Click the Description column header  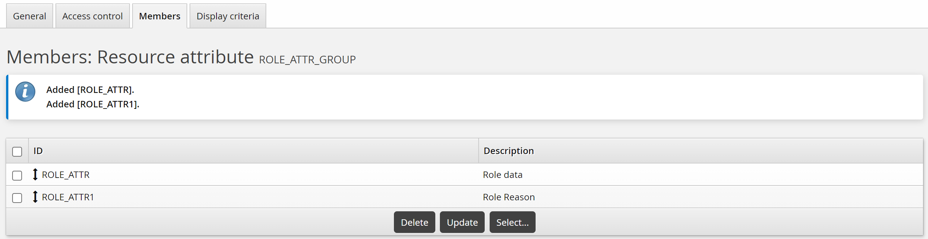509,151
